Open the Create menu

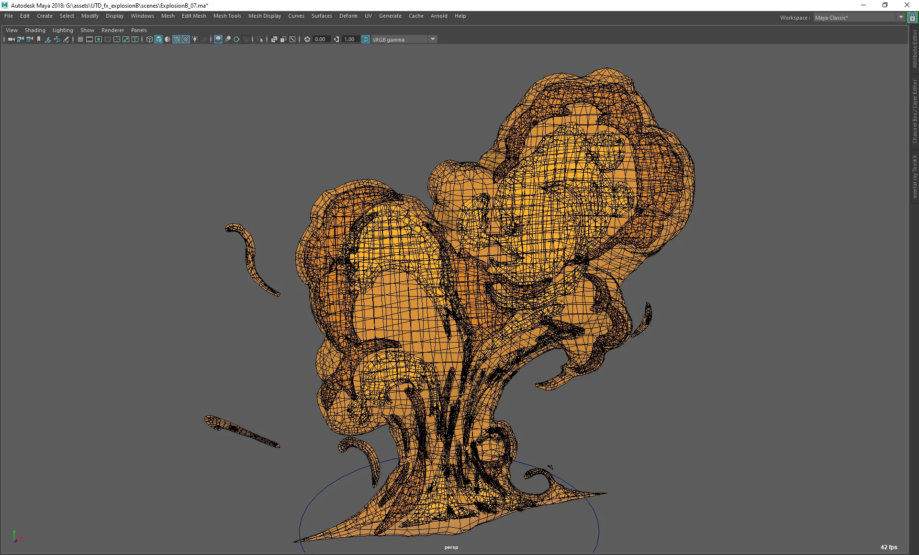pos(45,16)
